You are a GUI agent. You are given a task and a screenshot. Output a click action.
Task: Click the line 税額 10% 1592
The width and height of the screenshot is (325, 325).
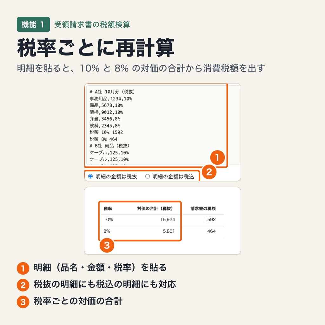tap(106, 132)
